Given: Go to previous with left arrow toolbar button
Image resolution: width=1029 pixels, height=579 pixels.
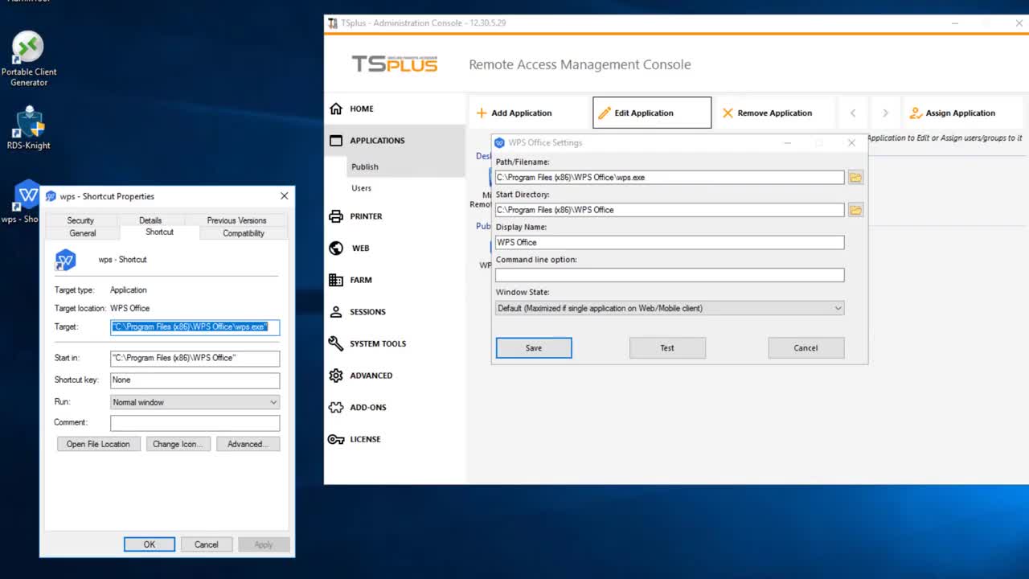Looking at the screenshot, I should pos(853,113).
